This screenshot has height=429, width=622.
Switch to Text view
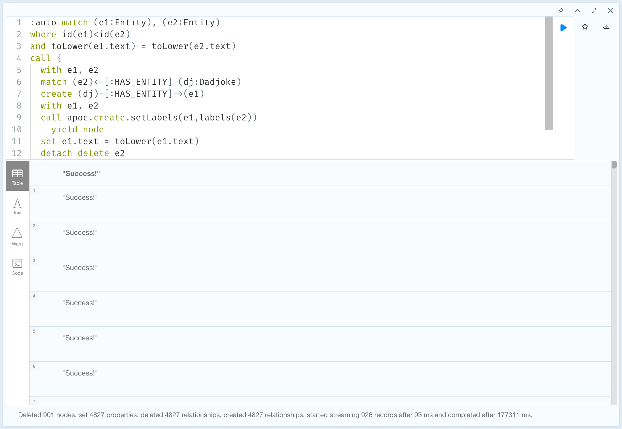(x=17, y=206)
